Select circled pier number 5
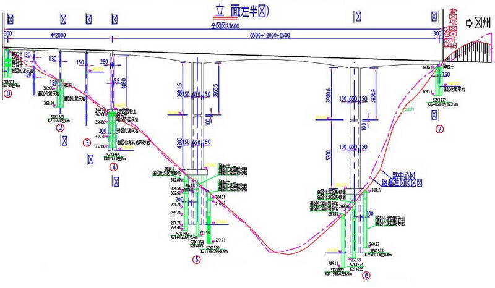Viewport: 495px width, 288px height. click(196, 260)
